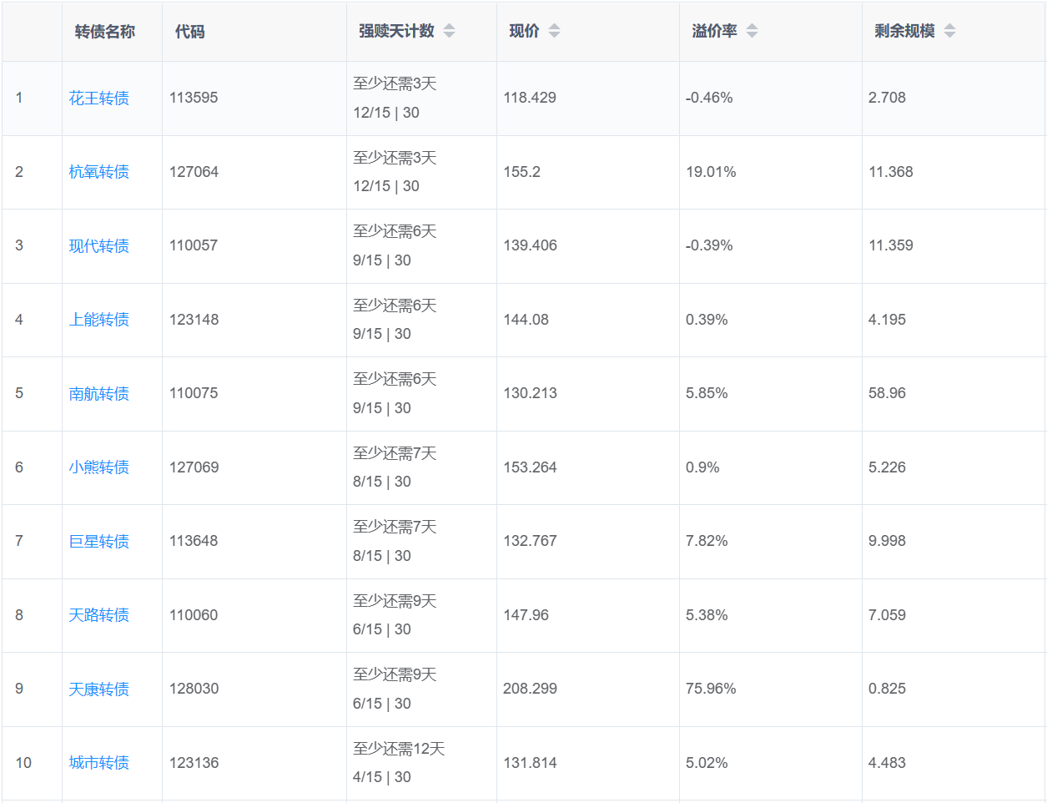Click the 巨星转债 name link
Screen dimensions: 1047x803
(x=98, y=542)
